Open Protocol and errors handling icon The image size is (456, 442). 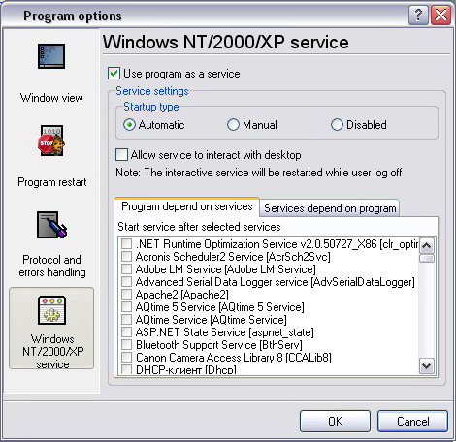[x=51, y=225]
